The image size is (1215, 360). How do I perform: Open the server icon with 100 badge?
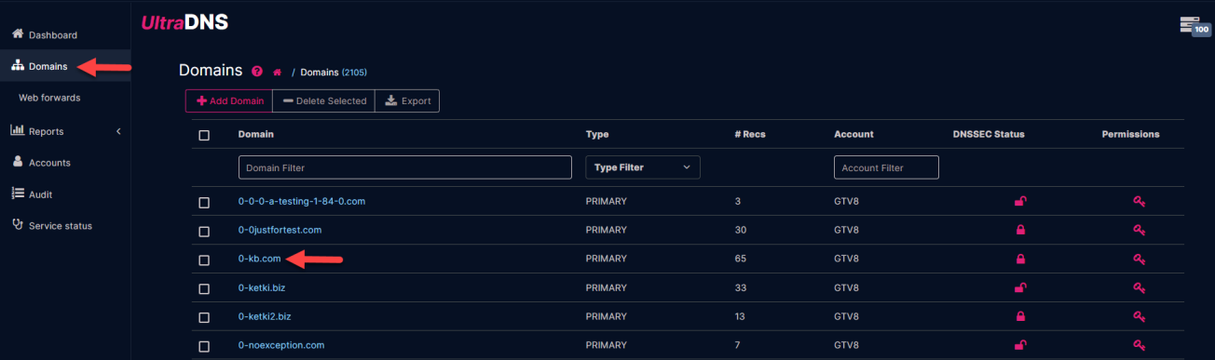coord(1194,26)
